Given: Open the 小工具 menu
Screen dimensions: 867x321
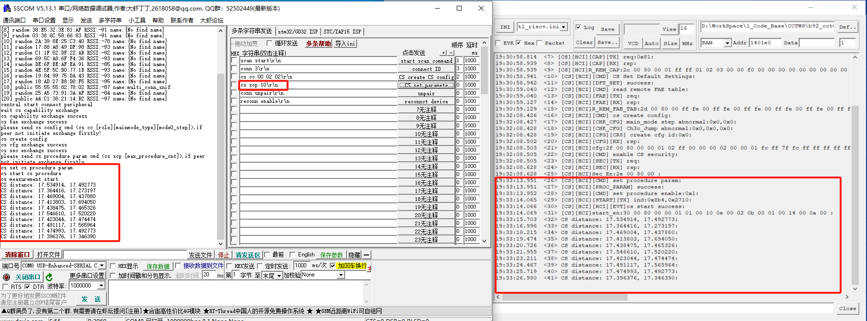Looking at the screenshot, I should pos(137,20).
